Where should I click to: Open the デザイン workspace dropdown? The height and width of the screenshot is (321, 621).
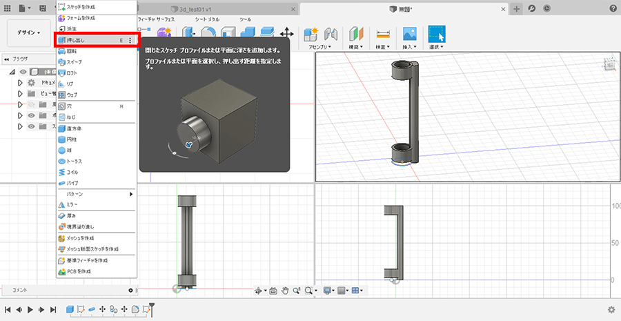click(x=29, y=32)
